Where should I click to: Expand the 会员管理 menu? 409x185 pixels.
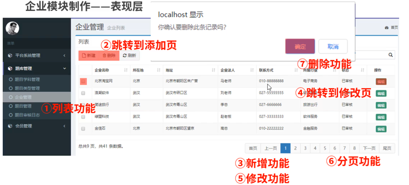37,126
